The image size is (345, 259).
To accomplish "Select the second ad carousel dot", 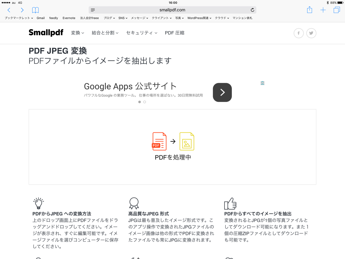I will (x=145, y=102).
